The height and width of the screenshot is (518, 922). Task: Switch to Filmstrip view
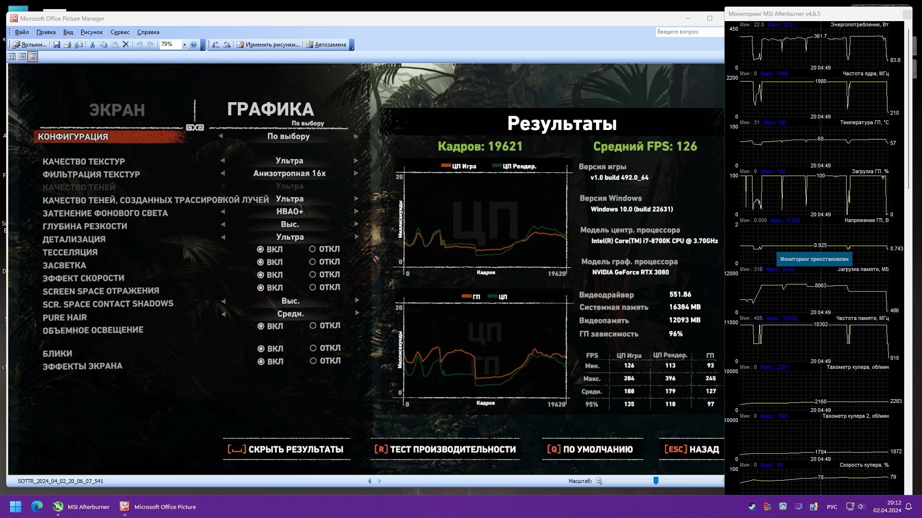[x=22, y=57]
